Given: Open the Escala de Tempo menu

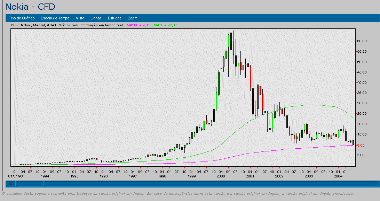Looking at the screenshot, I should pos(55,18).
